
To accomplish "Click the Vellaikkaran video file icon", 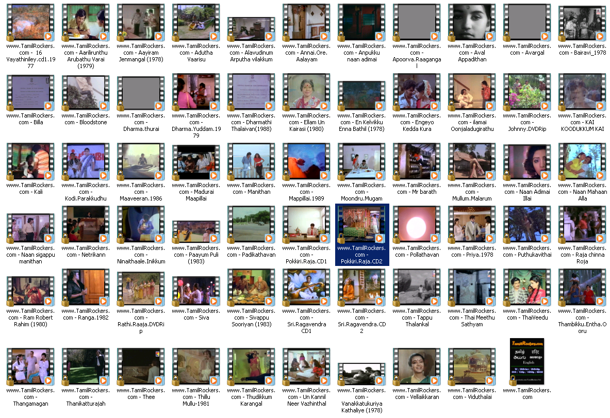I will pos(417,367).
